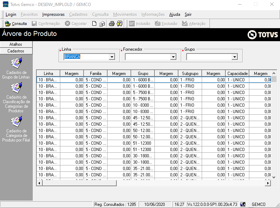Click the horizontal scroll right arrow
This screenshot has width=280, height=208.
(x=268, y=183)
